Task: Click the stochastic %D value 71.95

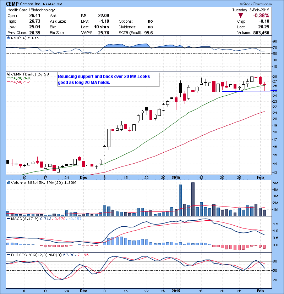Action: pos(83,255)
